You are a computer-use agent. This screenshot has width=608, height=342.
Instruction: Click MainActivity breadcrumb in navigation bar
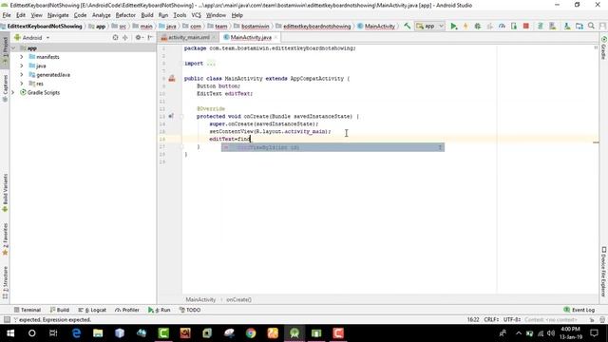point(376,26)
